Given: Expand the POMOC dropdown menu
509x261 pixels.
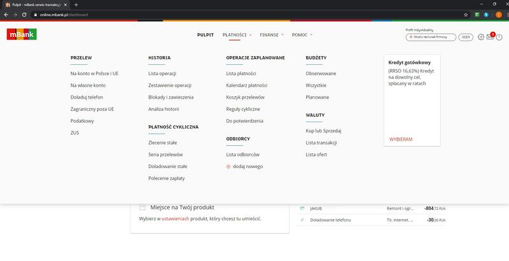Looking at the screenshot, I should [302, 34].
